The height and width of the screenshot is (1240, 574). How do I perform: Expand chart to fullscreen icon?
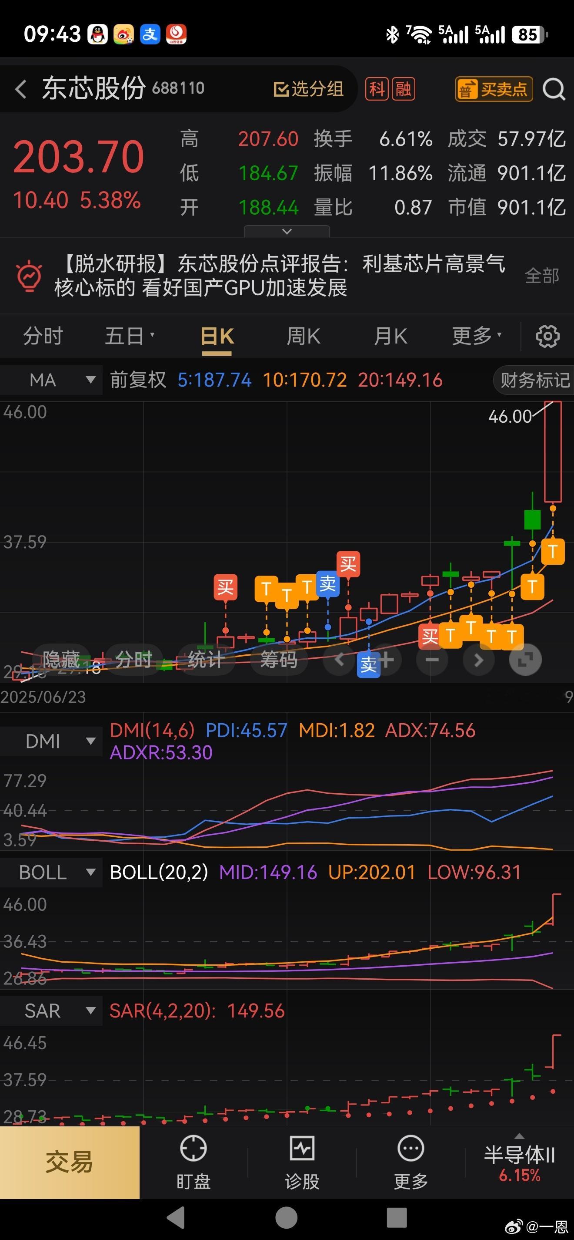pyautogui.click(x=525, y=660)
